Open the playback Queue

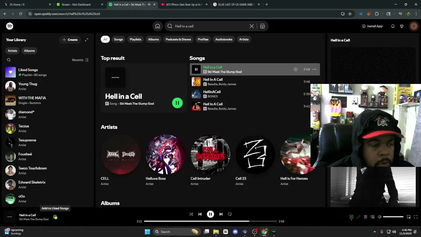365,217
